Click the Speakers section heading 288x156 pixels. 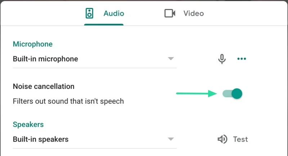point(28,124)
